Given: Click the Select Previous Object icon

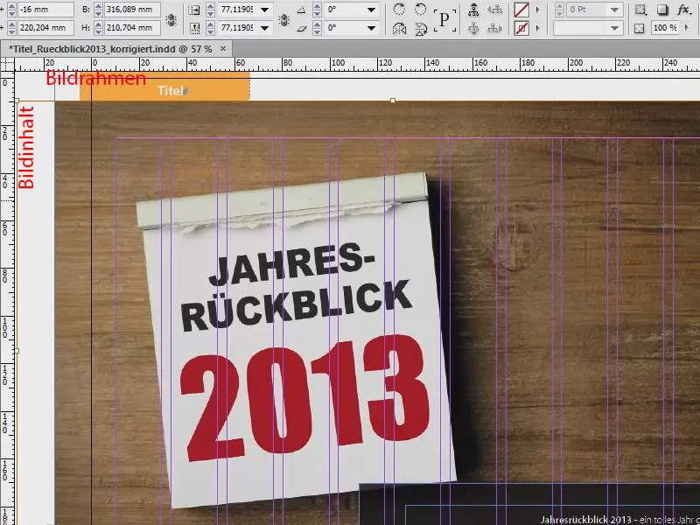Looking at the screenshot, I should (x=494, y=10).
